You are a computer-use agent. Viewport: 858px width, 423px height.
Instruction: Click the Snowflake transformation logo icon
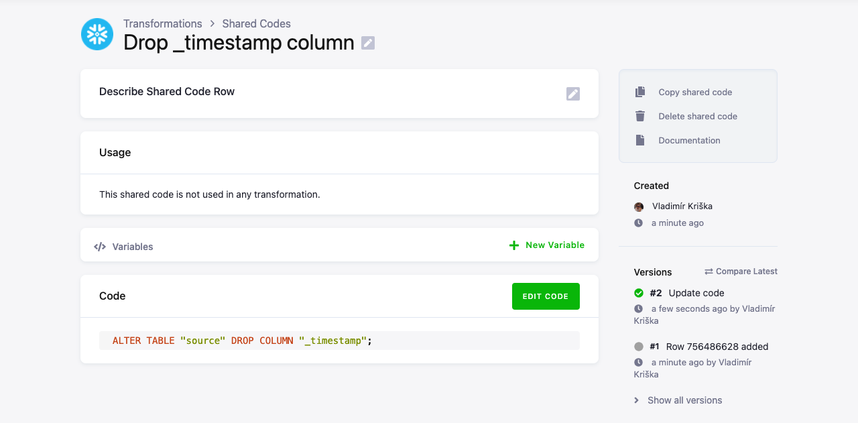coord(97,34)
